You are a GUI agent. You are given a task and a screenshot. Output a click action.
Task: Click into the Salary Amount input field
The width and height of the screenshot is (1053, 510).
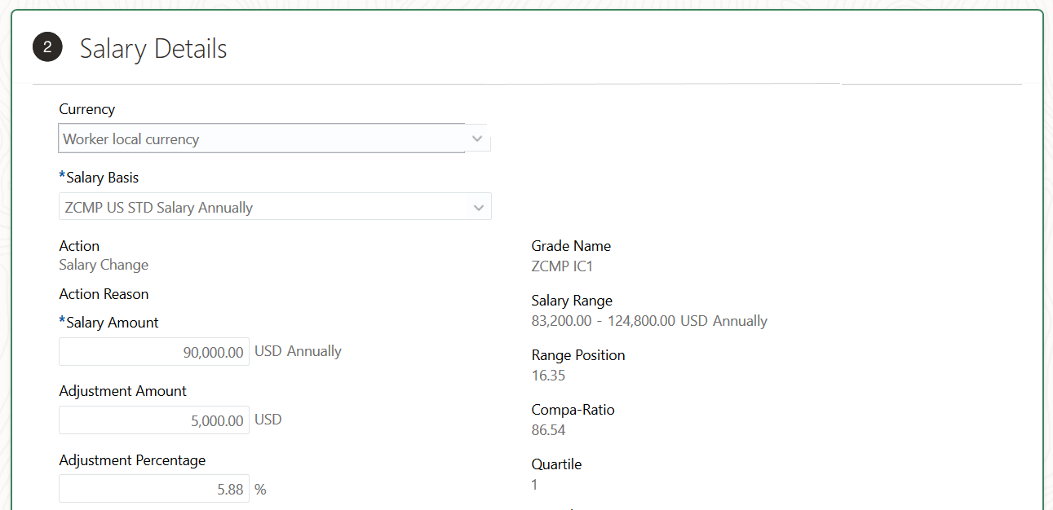coord(154,352)
